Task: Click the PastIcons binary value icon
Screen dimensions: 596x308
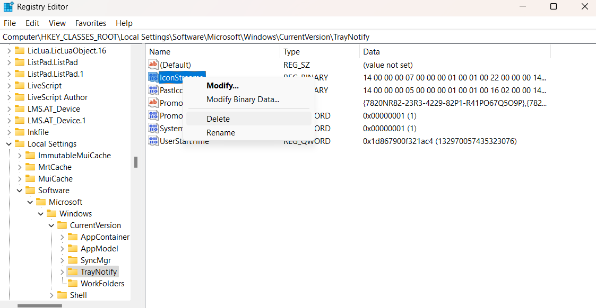Action: pyautogui.click(x=153, y=90)
